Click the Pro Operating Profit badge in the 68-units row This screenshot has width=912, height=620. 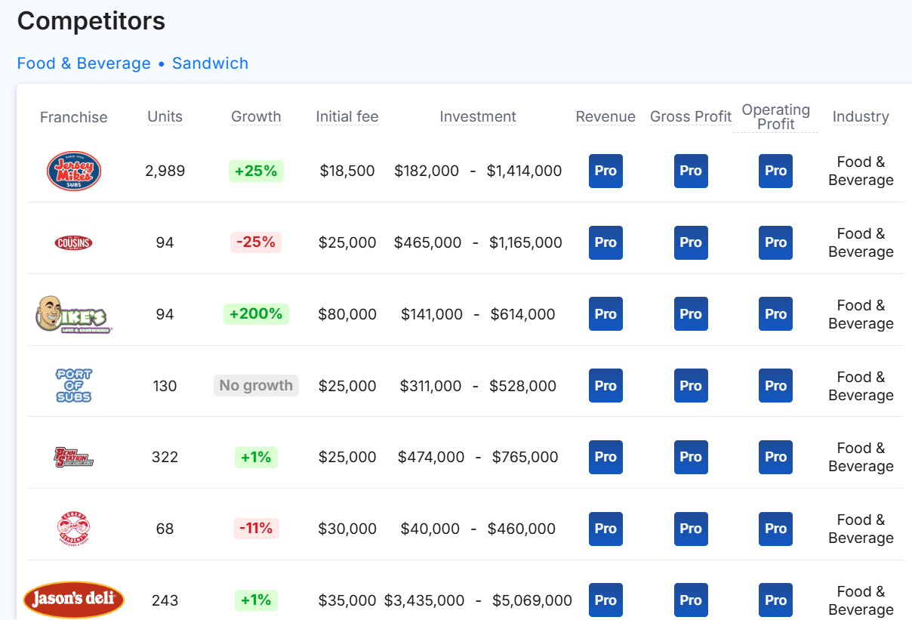(775, 529)
